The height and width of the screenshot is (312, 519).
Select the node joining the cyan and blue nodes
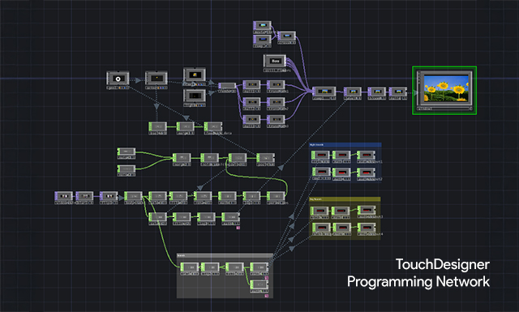coord(286,36)
